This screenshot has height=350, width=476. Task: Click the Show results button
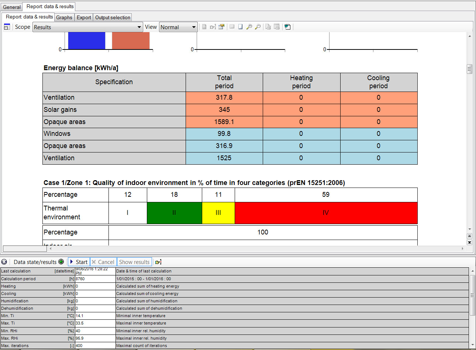134,262
